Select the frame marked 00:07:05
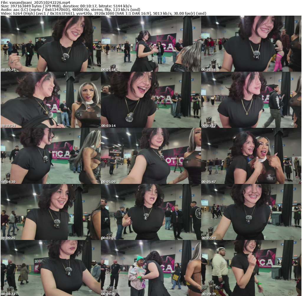 pyautogui.click(x=151, y=212)
